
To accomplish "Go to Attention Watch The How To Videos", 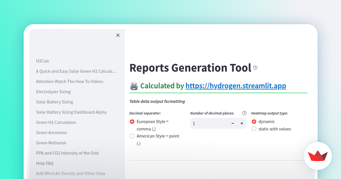I will [70, 81].
